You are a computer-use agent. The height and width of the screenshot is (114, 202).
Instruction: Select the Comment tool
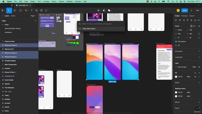(x=46, y=10)
